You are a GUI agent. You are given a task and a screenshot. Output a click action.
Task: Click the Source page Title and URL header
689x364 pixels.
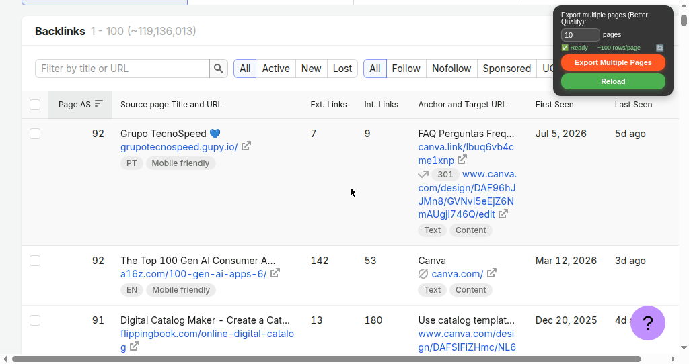(x=171, y=105)
